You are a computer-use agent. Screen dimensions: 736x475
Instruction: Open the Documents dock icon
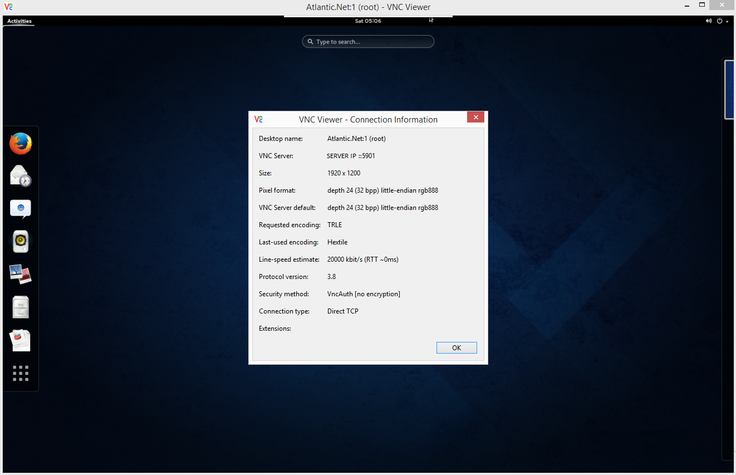pyautogui.click(x=21, y=340)
